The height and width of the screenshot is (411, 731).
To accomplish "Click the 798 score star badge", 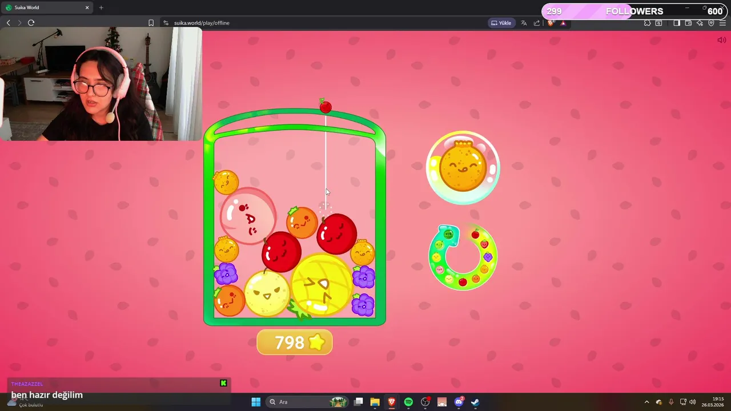I will [295, 342].
